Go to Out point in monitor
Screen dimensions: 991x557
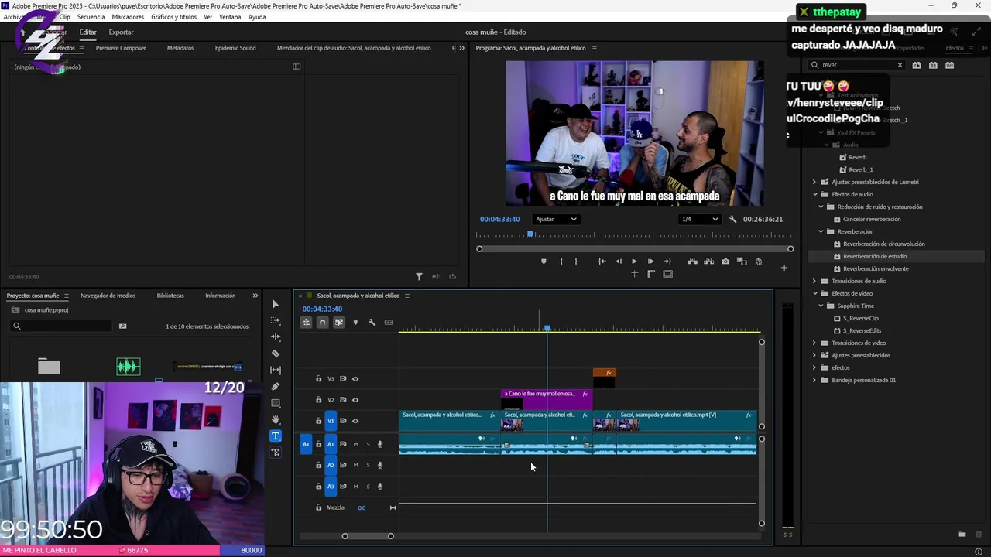667,261
